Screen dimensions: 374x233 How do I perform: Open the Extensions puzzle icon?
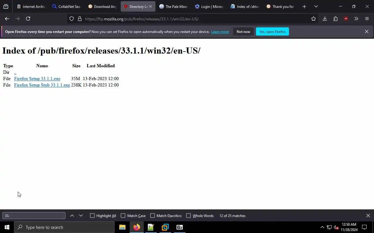(x=335, y=19)
